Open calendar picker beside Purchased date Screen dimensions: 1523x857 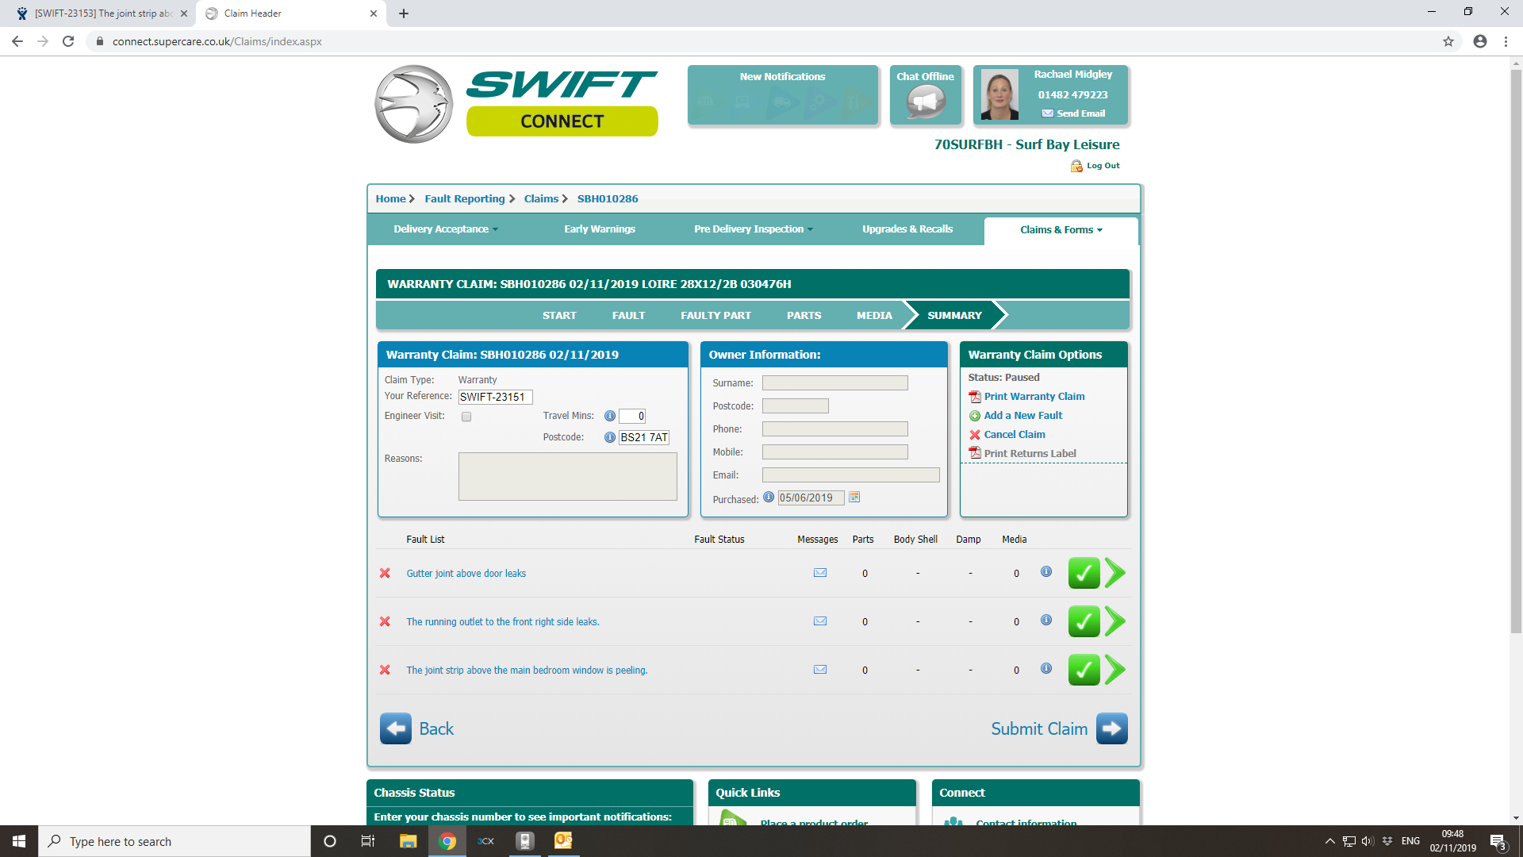pyautogui.click(x=854, y=498)
